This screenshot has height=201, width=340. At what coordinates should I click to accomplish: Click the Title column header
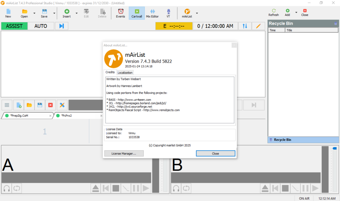(311, 30)
